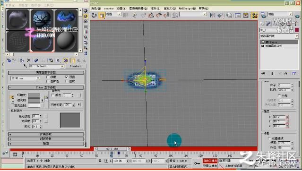Expand the 扩展参数 rollout
The width and height of the screenshot is (302, 171).
click(46, 134)
